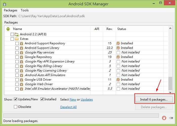Click the API column header
Screen dimensions: 177x126
pos(97,29)
